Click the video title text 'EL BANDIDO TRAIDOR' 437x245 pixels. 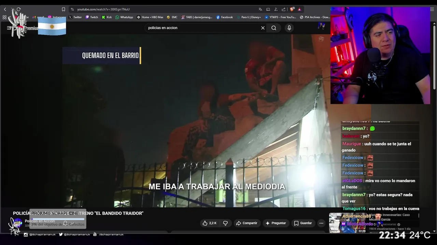119,213
